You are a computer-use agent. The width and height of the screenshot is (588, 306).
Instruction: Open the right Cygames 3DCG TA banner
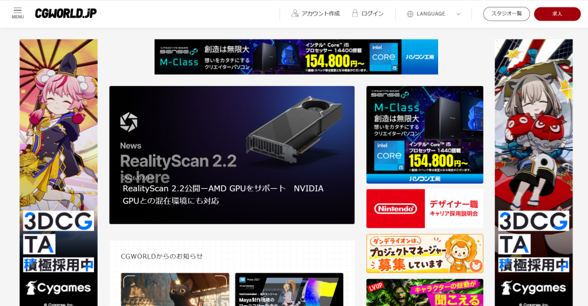pos(533,172)
